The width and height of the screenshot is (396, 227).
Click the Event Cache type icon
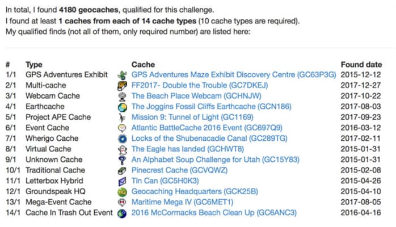pos(121,128)
